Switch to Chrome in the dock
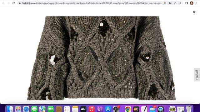Viewport: 200px width, 112px height. tap(128, 109)
